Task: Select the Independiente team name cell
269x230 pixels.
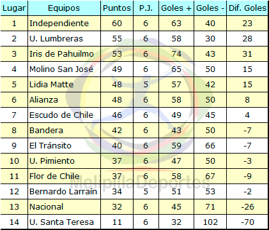Action: (64, 24)
